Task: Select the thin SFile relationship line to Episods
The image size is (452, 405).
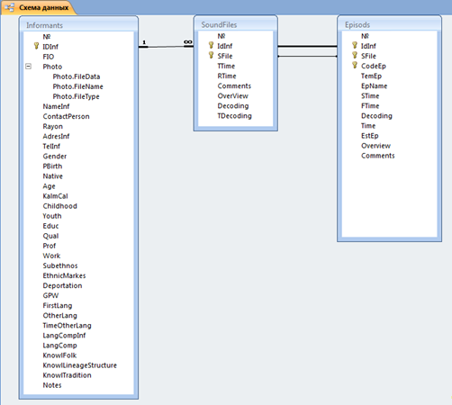Action: 307,56
